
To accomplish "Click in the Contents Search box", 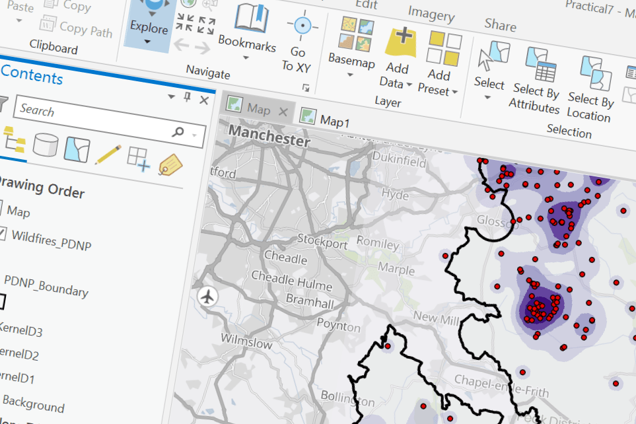I will pos(92,111).
